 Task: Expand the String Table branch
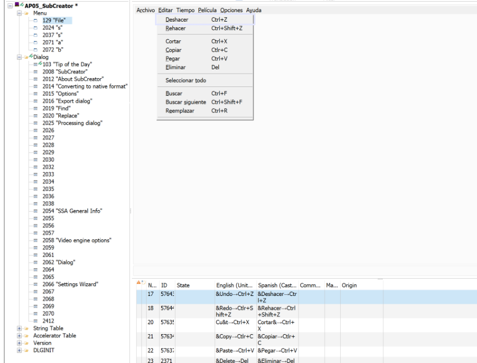click(x=19, y=329)
